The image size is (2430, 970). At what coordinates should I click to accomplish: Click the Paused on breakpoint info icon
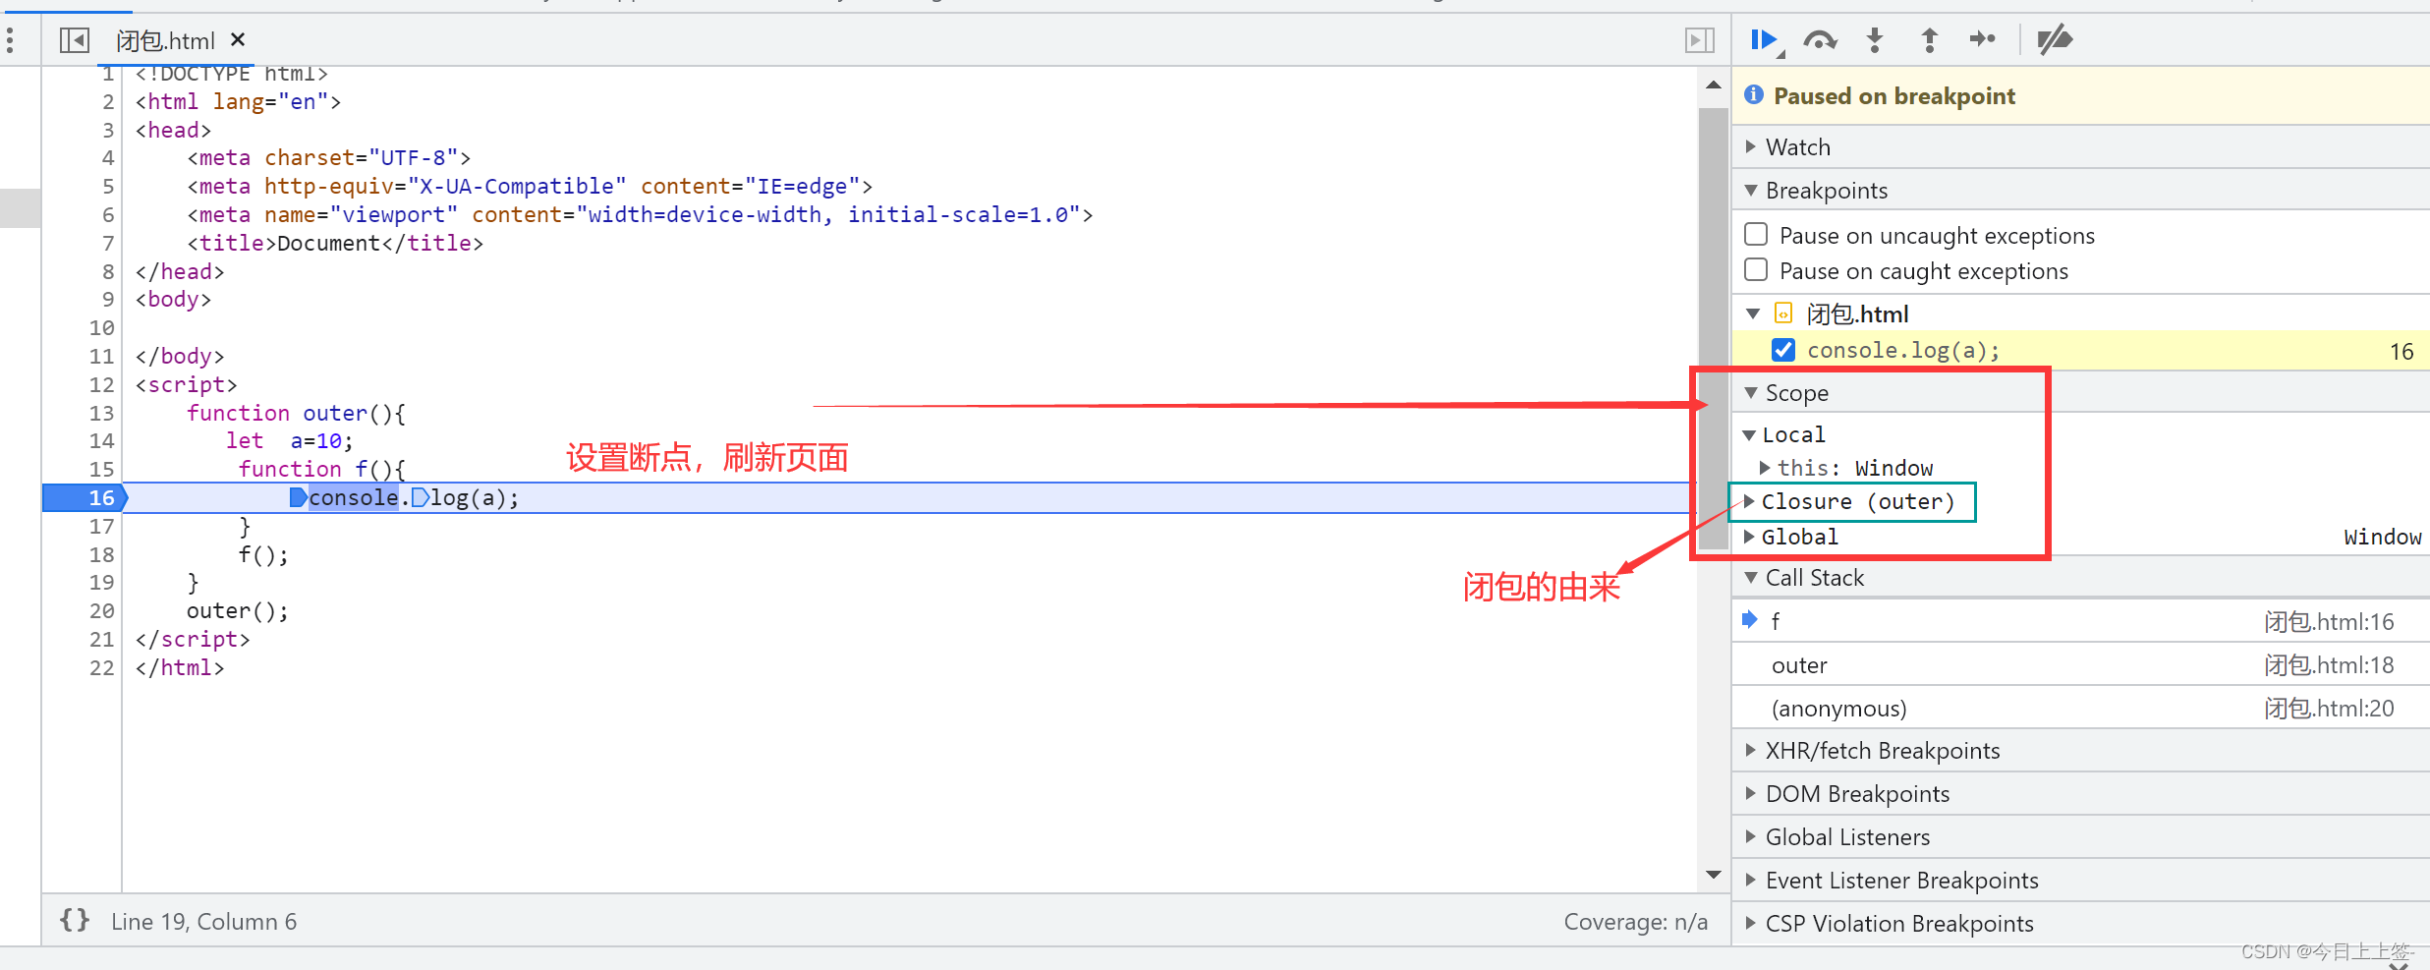click(x=1754, y=95)
